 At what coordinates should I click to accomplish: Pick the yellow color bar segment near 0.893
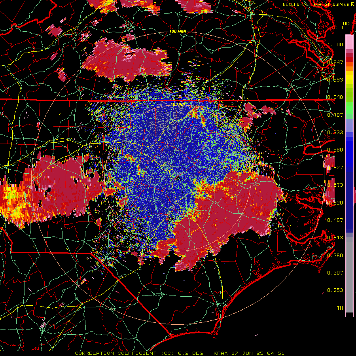click(349, 78)
